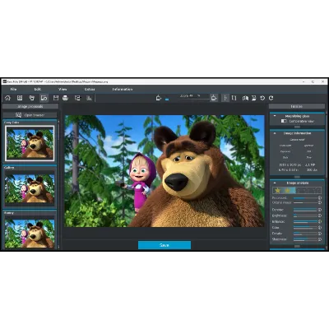329x329 pixels.
Task: Click the Home icon in the toolbar
Action: 7,98
